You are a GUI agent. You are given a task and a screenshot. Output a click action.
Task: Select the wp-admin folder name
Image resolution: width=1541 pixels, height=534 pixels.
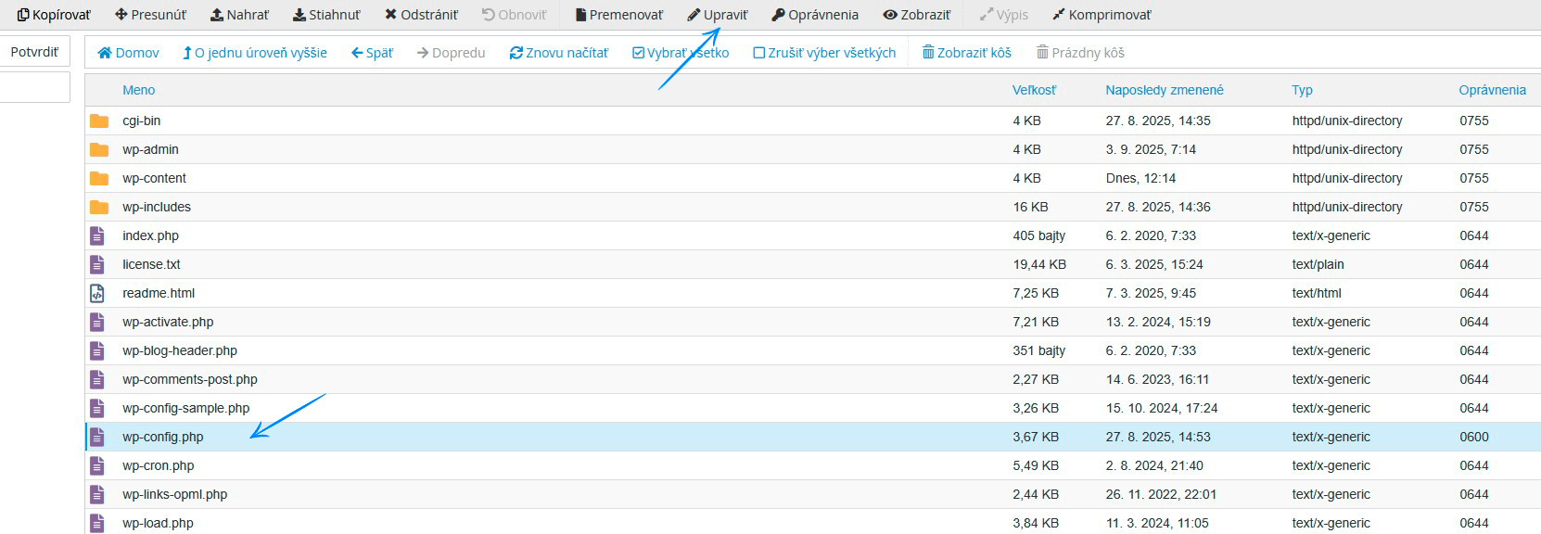pos(150,149)
